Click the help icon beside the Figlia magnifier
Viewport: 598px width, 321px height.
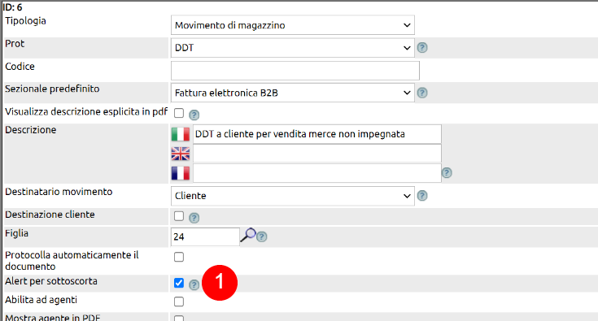tap(262, 236)
